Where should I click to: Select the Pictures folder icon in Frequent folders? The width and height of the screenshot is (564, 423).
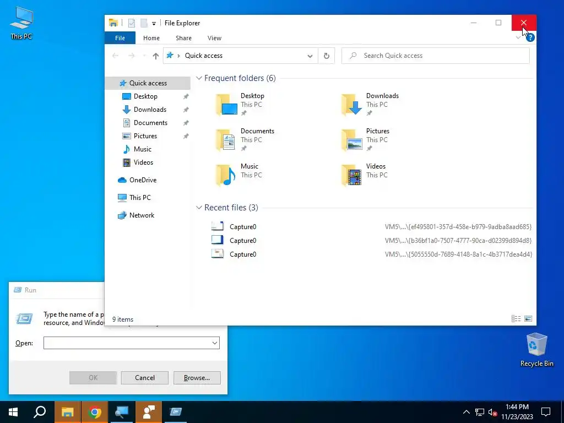(352, 140)
